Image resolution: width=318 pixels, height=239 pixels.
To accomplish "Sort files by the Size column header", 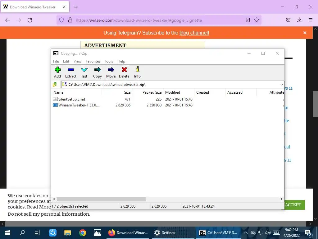I will coord(117,92).
